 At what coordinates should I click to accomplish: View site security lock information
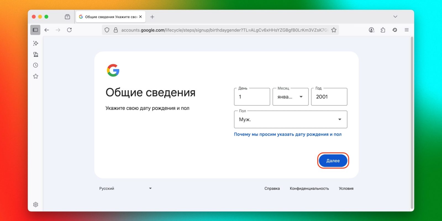point(116,30)
